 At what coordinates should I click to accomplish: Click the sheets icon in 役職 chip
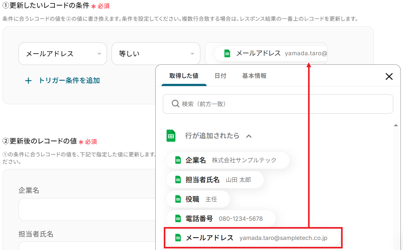(178, 199)
